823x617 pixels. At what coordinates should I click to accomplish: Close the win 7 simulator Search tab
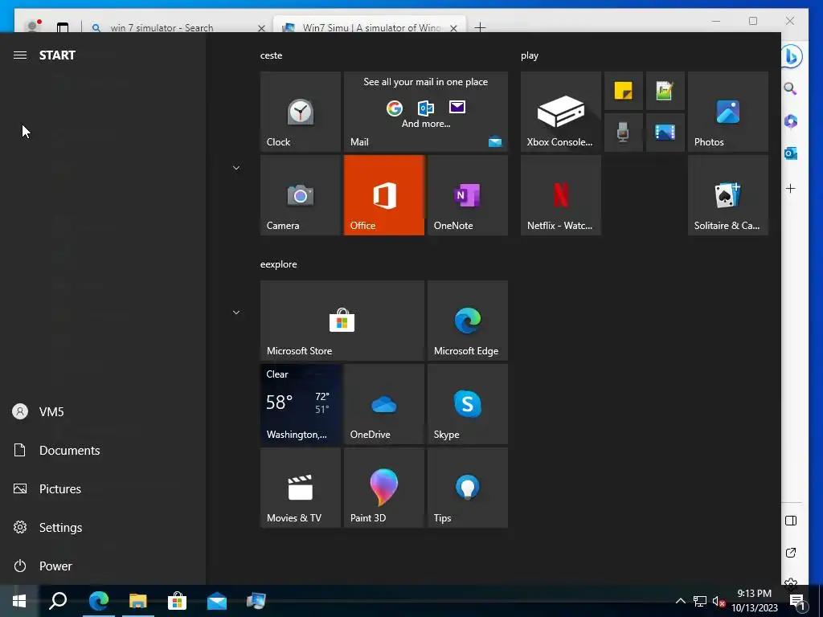[261, 28]
